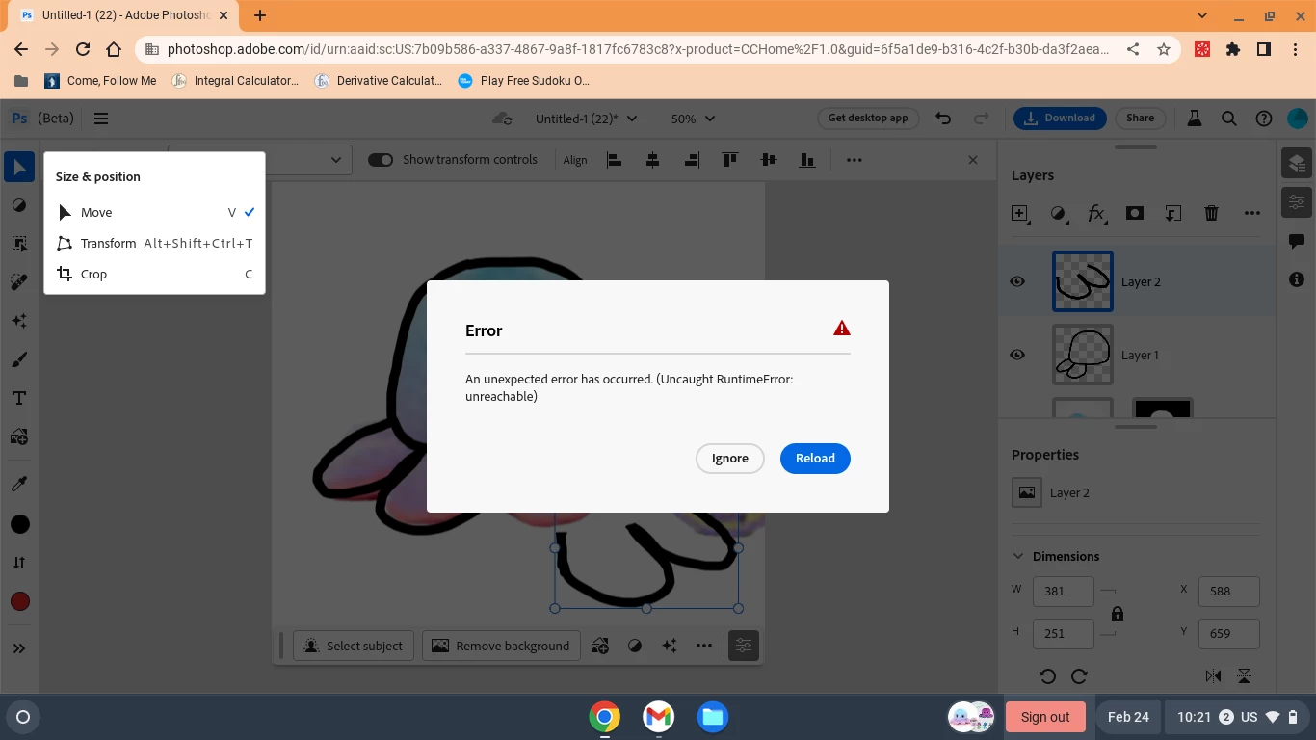Click Remove background button
The image size is (1316, 740).
[x=501, y=646]
